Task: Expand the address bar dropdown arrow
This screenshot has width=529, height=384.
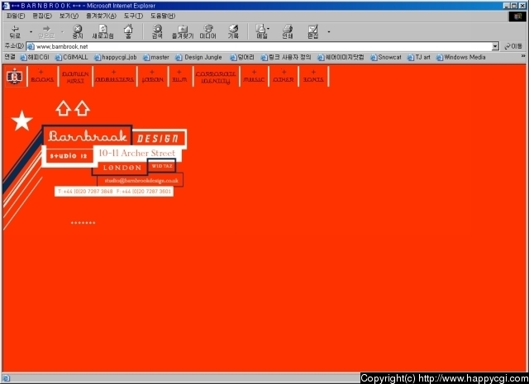Action: pos(495,46)
